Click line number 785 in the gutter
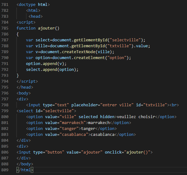Screen dimensions: 187x175 (x=5, y=28)
